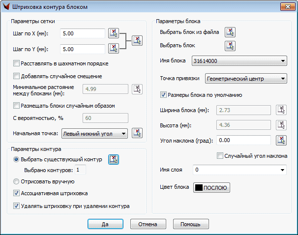Click pick icon next to Шаг по X
The height and width of the screenshot is (235, 298).
coord(114,33)
